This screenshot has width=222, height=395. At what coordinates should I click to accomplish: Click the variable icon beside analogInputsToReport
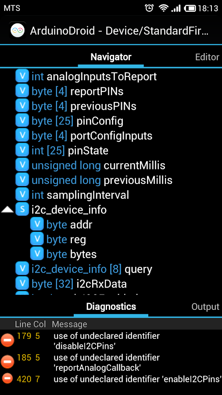[x=22, y=76]
